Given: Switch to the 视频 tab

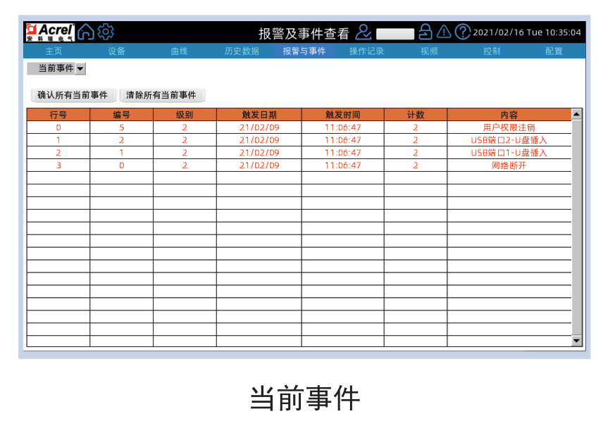Looking at the screenshot, I should (429, 51).
